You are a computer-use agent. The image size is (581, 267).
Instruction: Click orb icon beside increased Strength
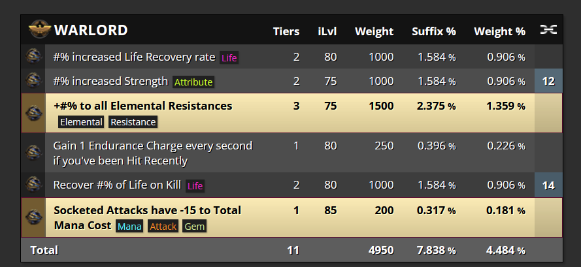(33, 81)
